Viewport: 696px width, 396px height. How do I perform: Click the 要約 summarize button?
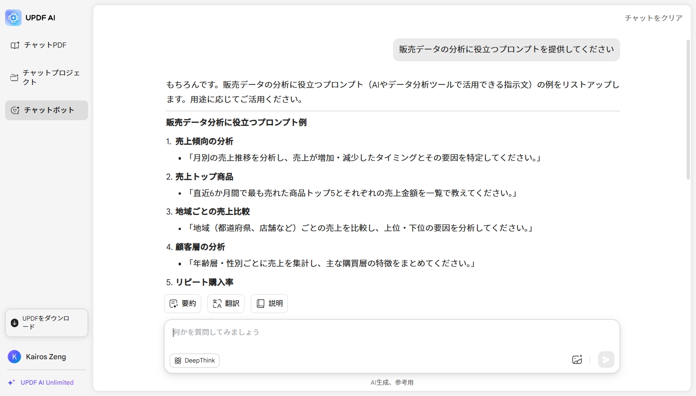click(x=183, y=304)
